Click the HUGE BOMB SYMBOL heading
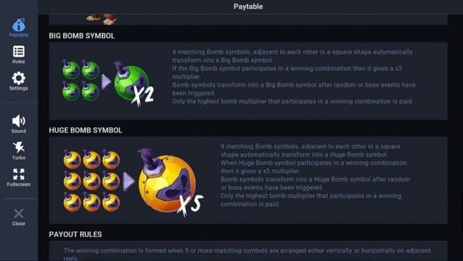This screenshot has width=463, height=261. pyautogui.click(x=85, y=130)
